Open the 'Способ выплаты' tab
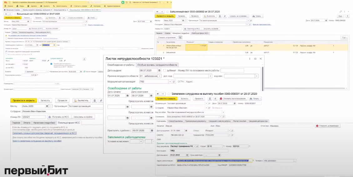353x177 pixels. (176, 121)
